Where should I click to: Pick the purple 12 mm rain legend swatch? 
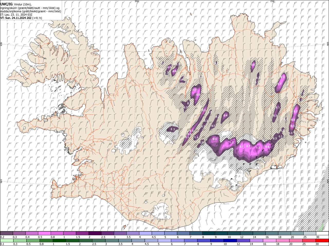243,240
